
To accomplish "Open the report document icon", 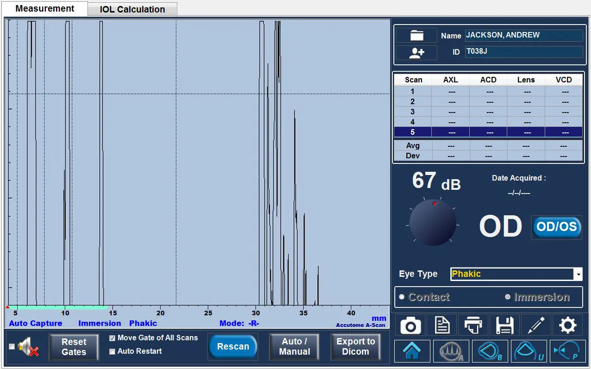I will (442, 325).
